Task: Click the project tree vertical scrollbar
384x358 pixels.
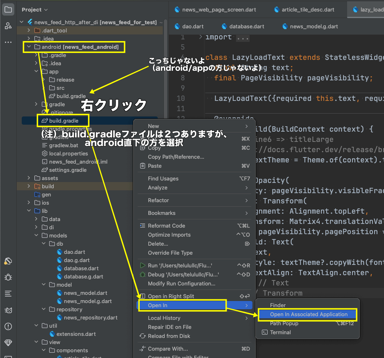Action: (x=166, y=68)
